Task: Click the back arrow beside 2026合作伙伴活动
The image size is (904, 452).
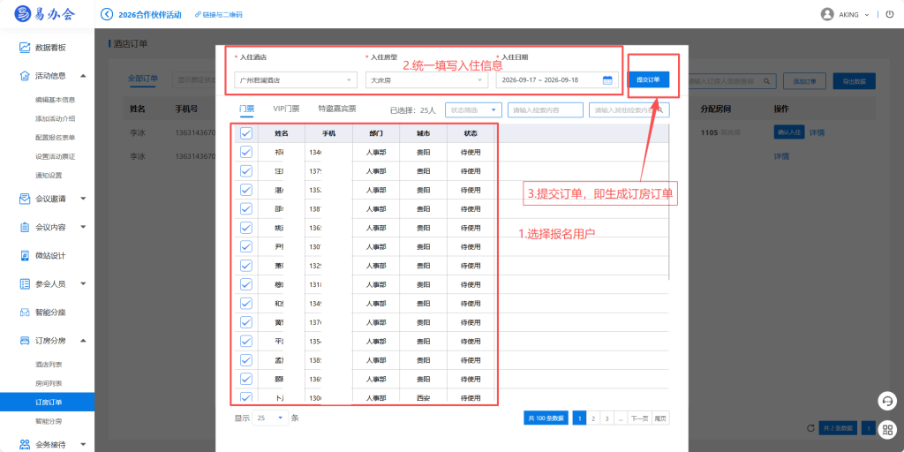Action: tap(107, 14)
